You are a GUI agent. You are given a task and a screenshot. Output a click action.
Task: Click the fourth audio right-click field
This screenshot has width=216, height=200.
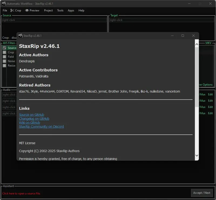9,114
